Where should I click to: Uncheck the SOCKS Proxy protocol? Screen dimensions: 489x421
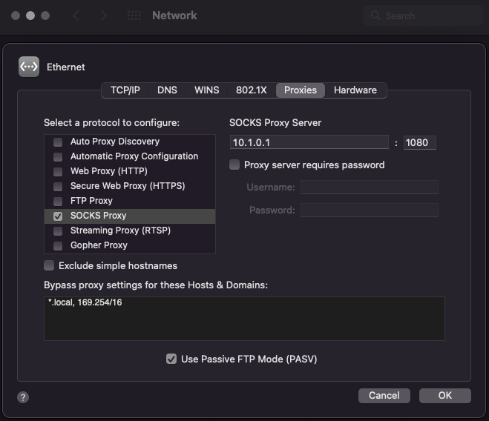click(58, 216)
